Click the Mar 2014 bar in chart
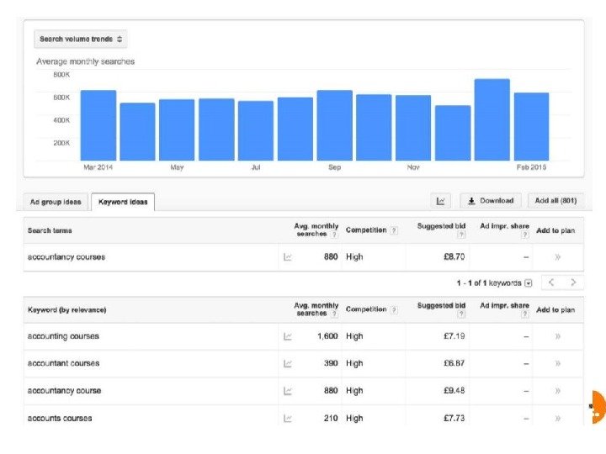 coord(98,125)
